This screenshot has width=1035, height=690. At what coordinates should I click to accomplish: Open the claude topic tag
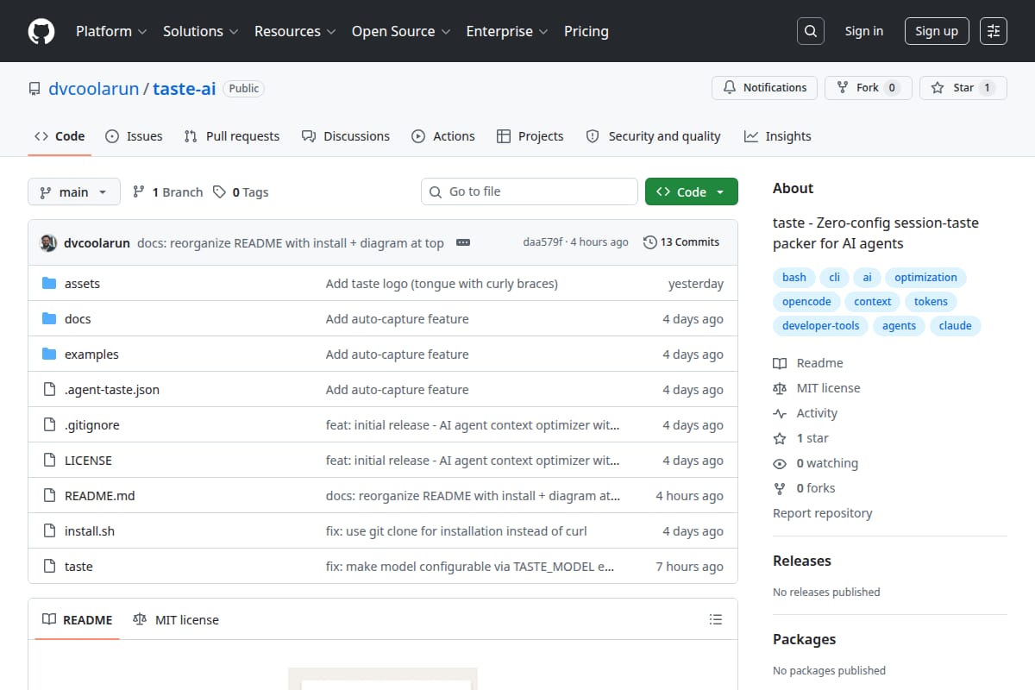click(955, 326)
